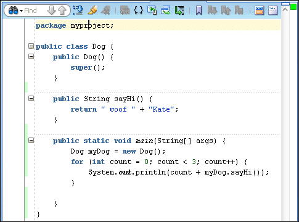Click 'String[] args' parameter
Screen dimensions: 299x222
(187, 141)
